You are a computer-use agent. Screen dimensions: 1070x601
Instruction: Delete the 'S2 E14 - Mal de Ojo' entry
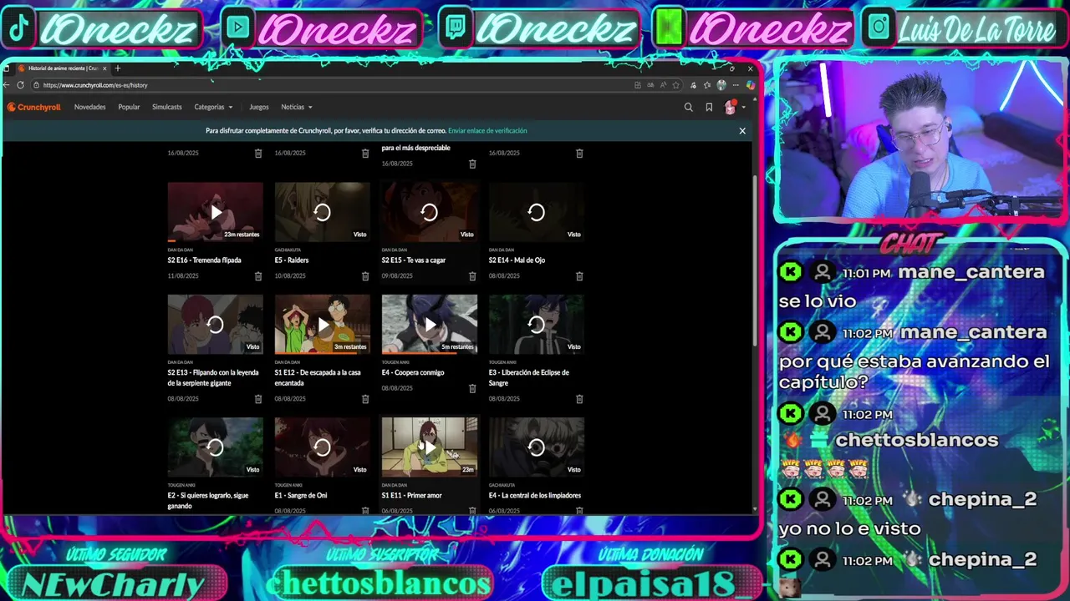point(579,276)
